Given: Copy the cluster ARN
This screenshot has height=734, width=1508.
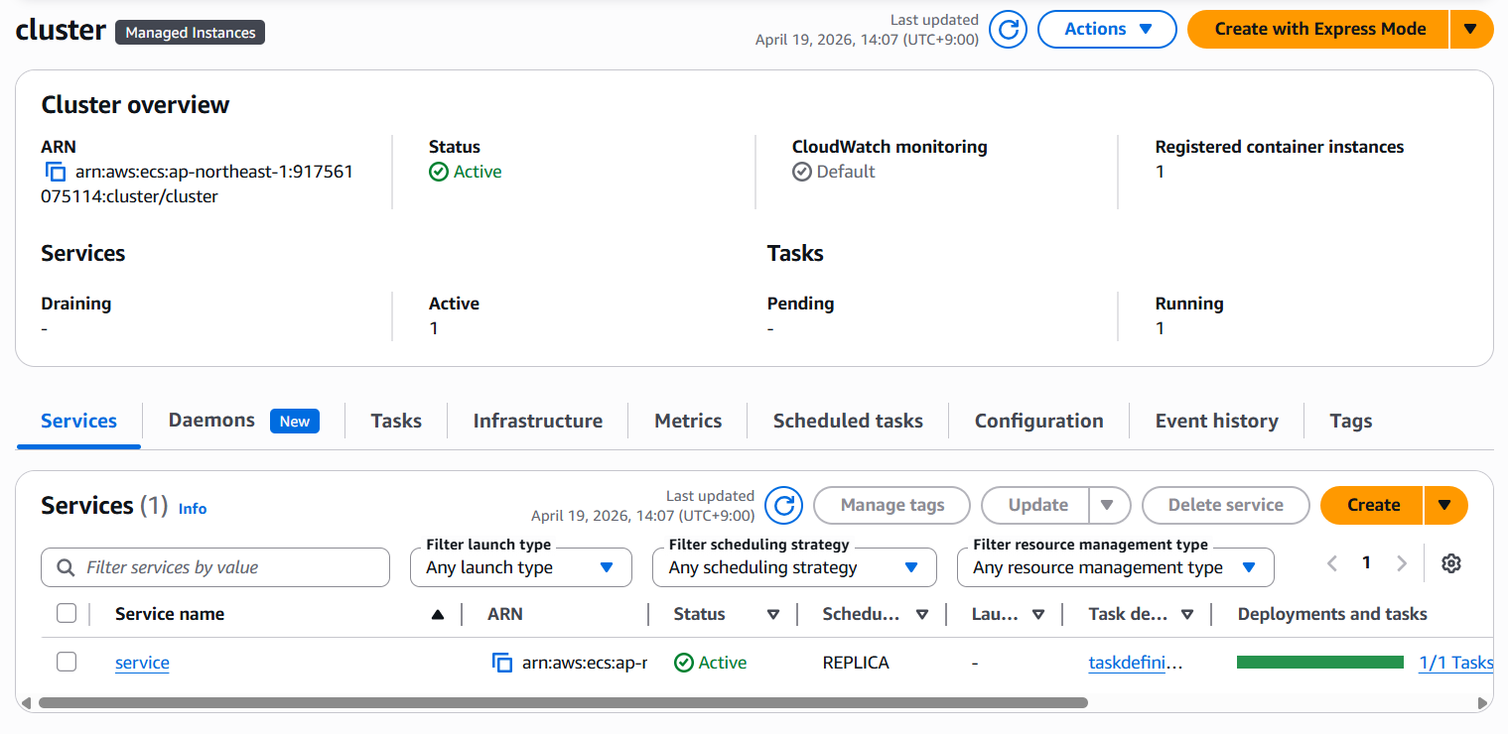Looking at the screenshot, I should click(56, 172).
